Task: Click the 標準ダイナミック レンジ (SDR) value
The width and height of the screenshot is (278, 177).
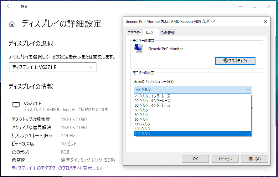Action: pyautogui.click(x=88, y=160)
